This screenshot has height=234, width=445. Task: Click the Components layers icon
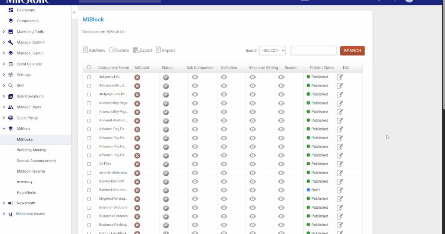coord(11,21)
